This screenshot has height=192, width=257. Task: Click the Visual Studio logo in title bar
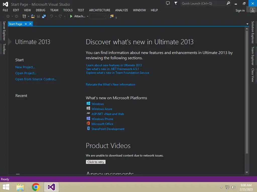(6, 4)
